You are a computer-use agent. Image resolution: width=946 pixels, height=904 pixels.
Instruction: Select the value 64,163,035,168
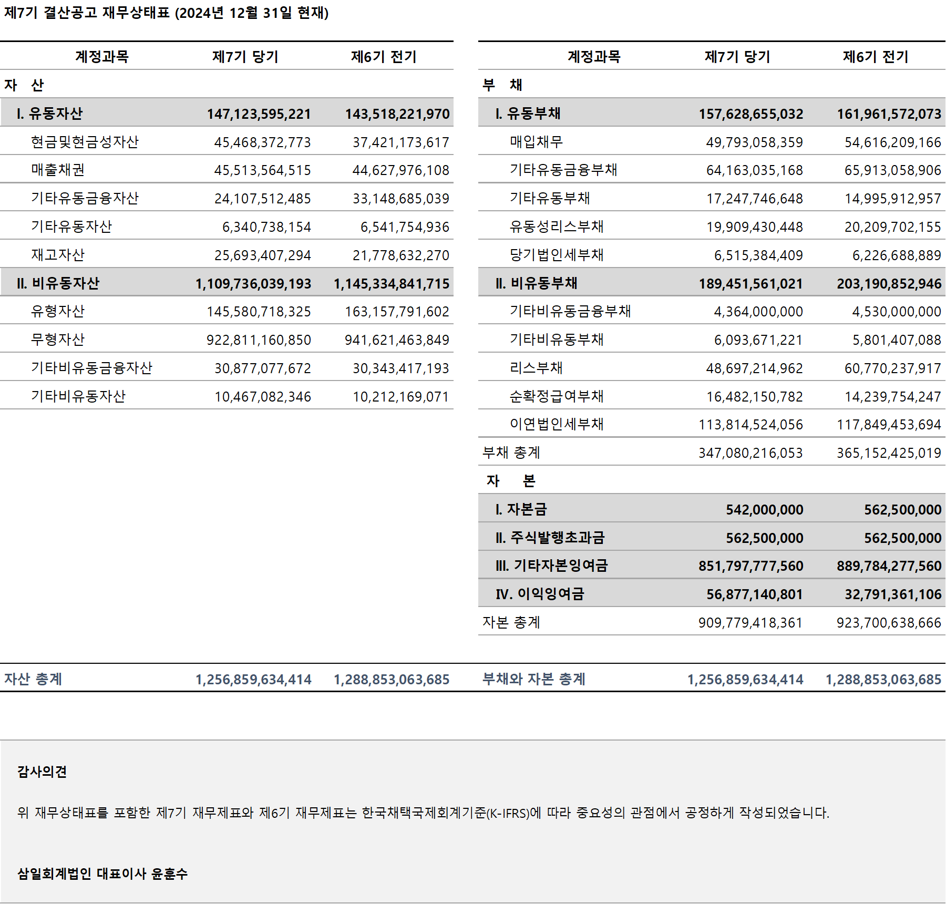pos(755,170)
